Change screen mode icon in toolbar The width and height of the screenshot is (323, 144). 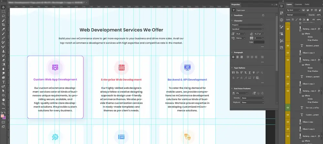point(3,127)
